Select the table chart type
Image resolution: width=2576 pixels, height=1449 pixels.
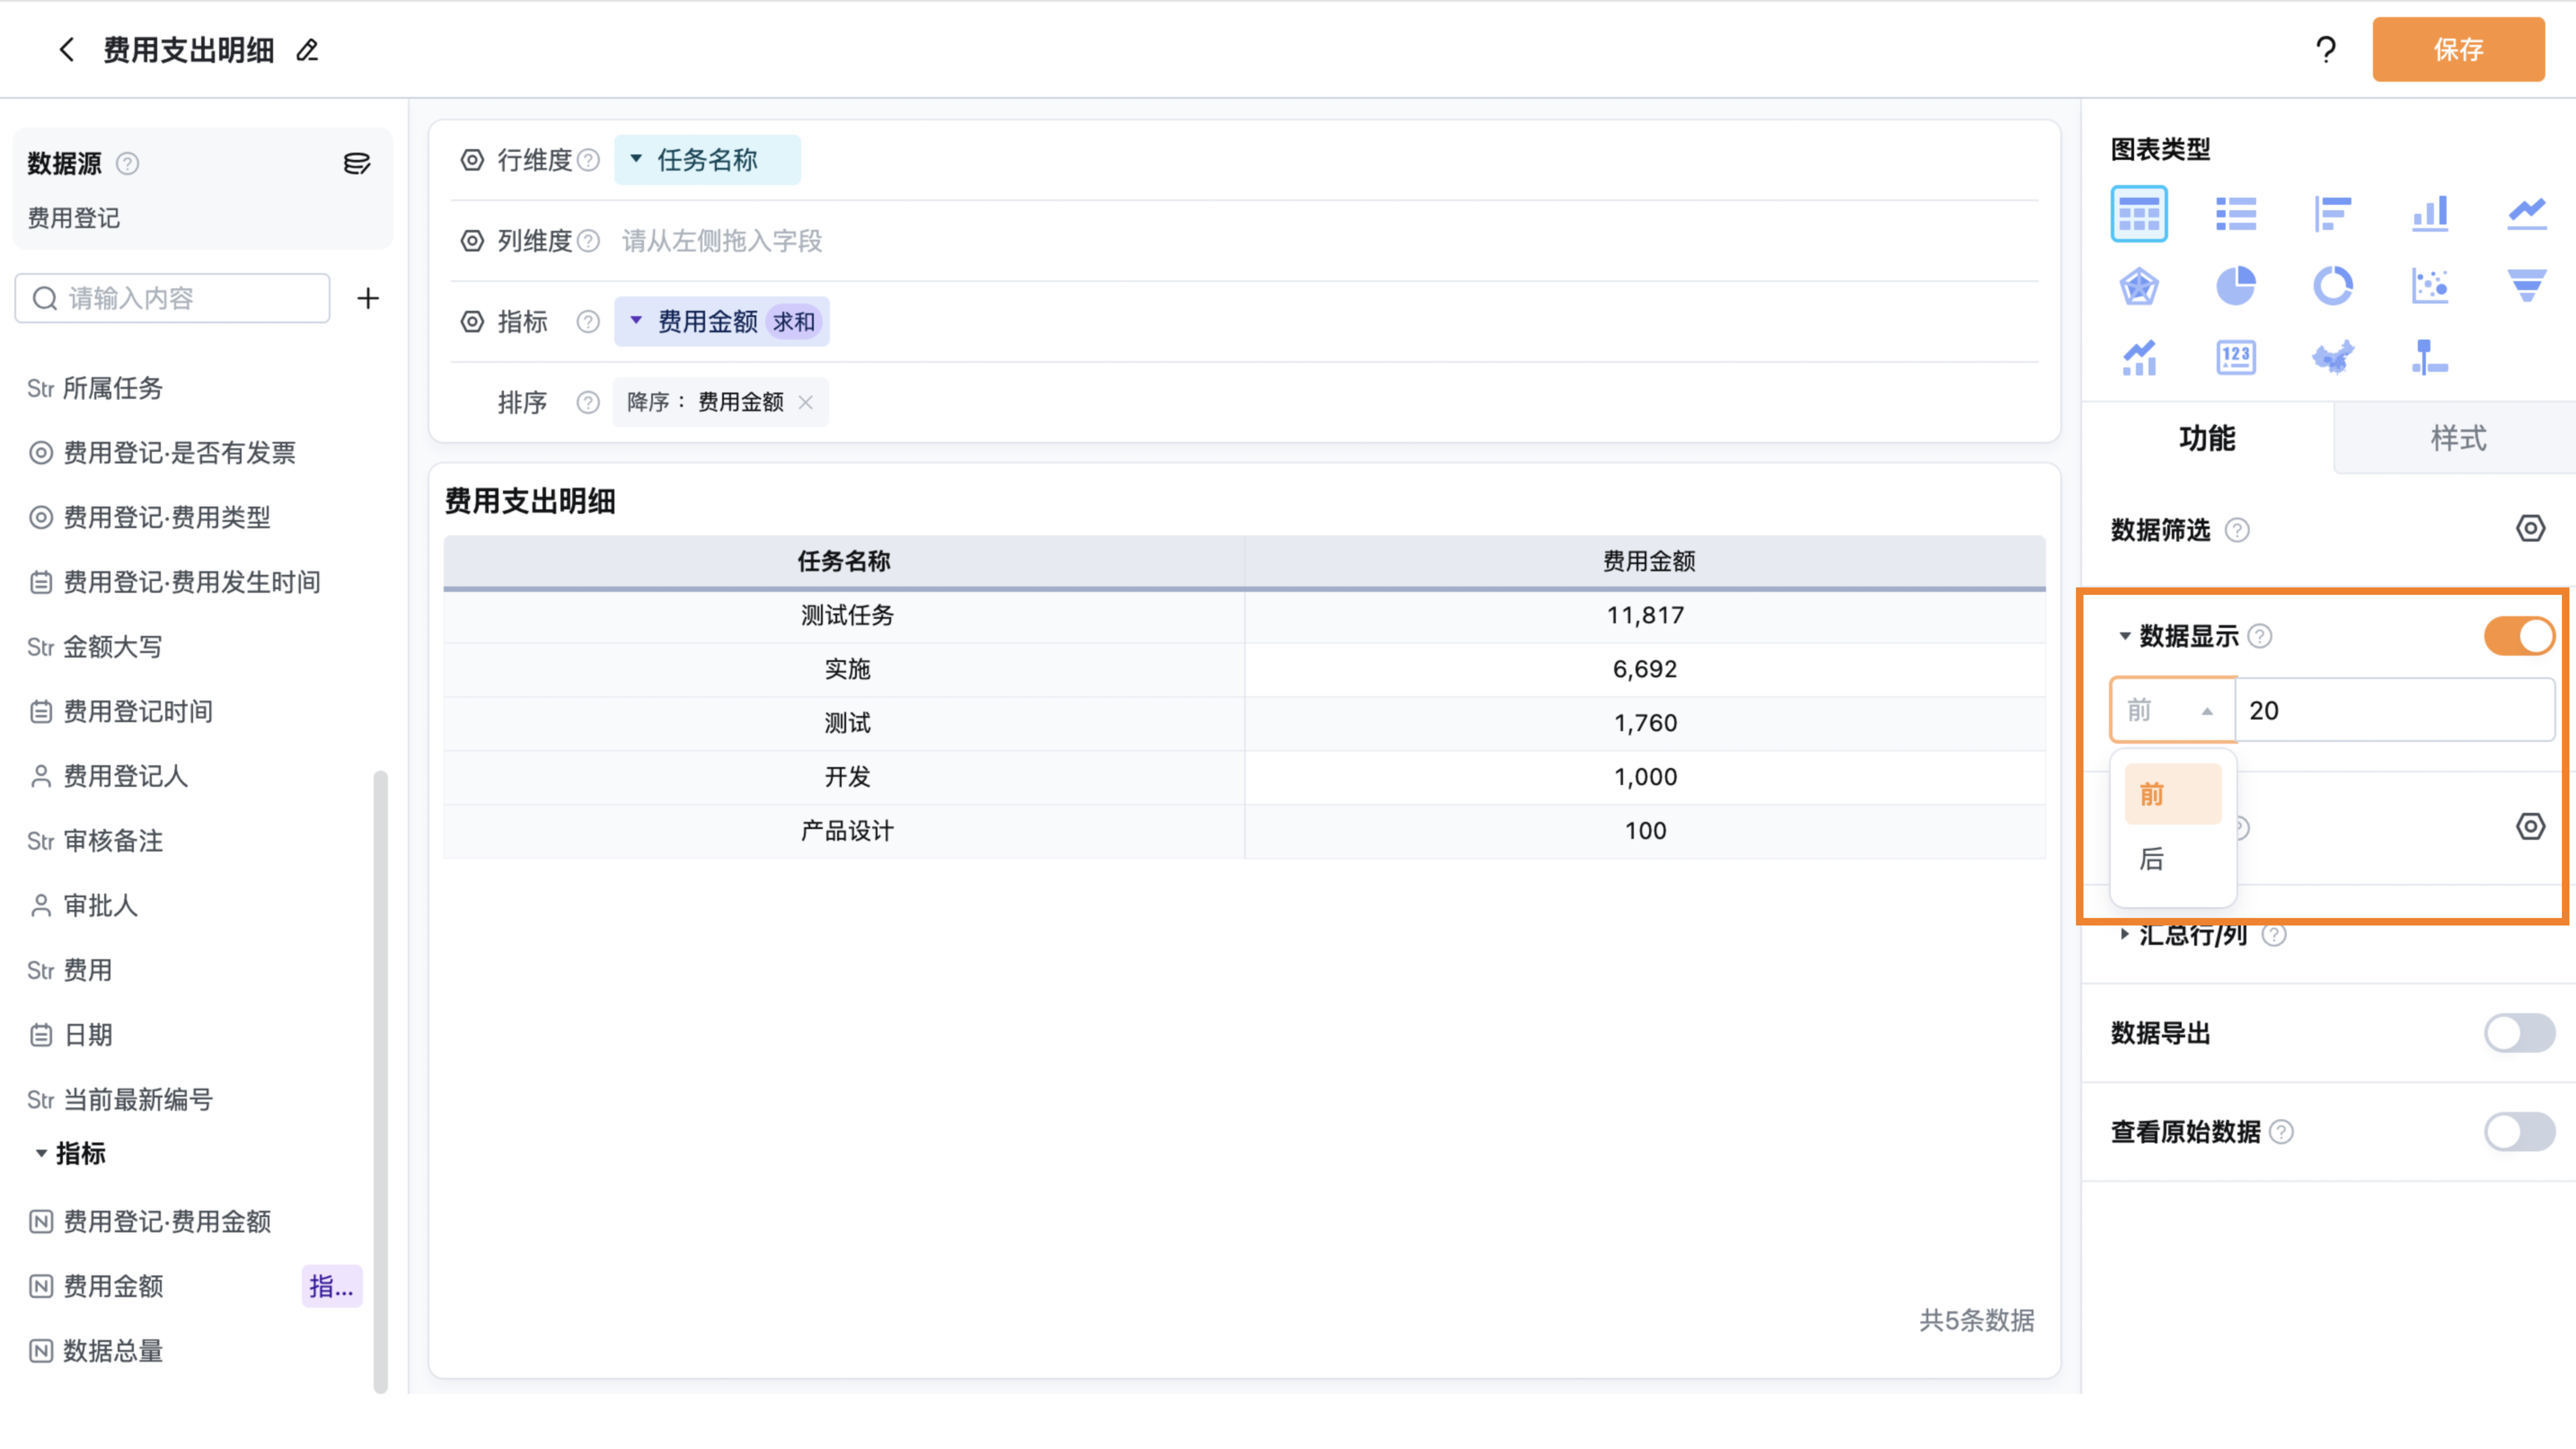pos(2139,214)
